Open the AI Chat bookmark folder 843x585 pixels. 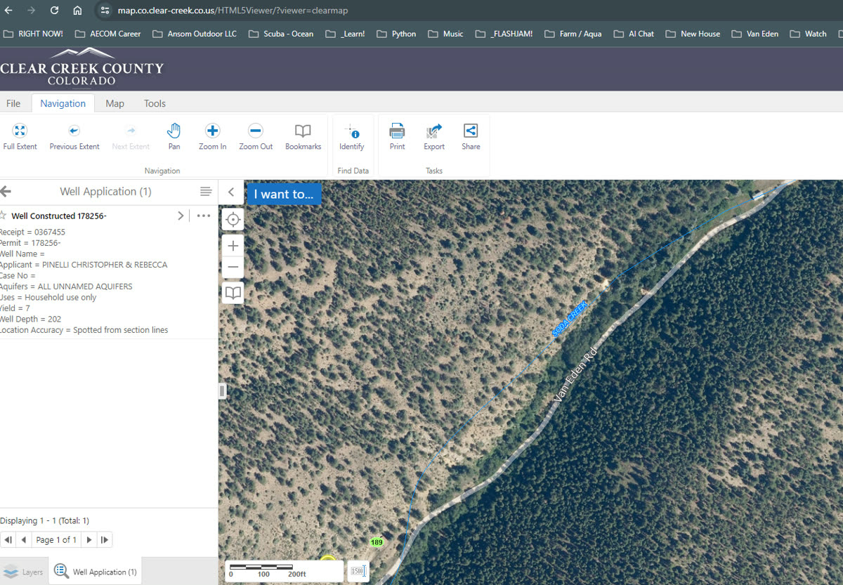pyautogui.click(x=634, y=34)
